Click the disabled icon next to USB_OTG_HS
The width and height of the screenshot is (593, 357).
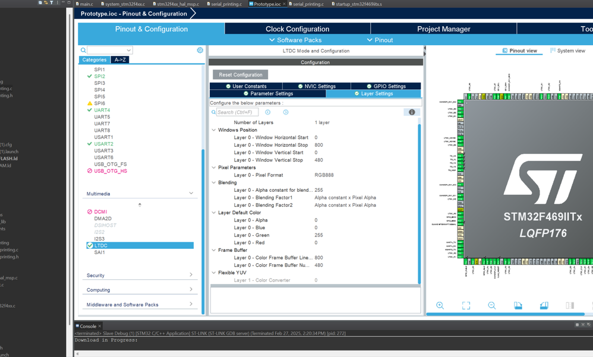point(90,170)
